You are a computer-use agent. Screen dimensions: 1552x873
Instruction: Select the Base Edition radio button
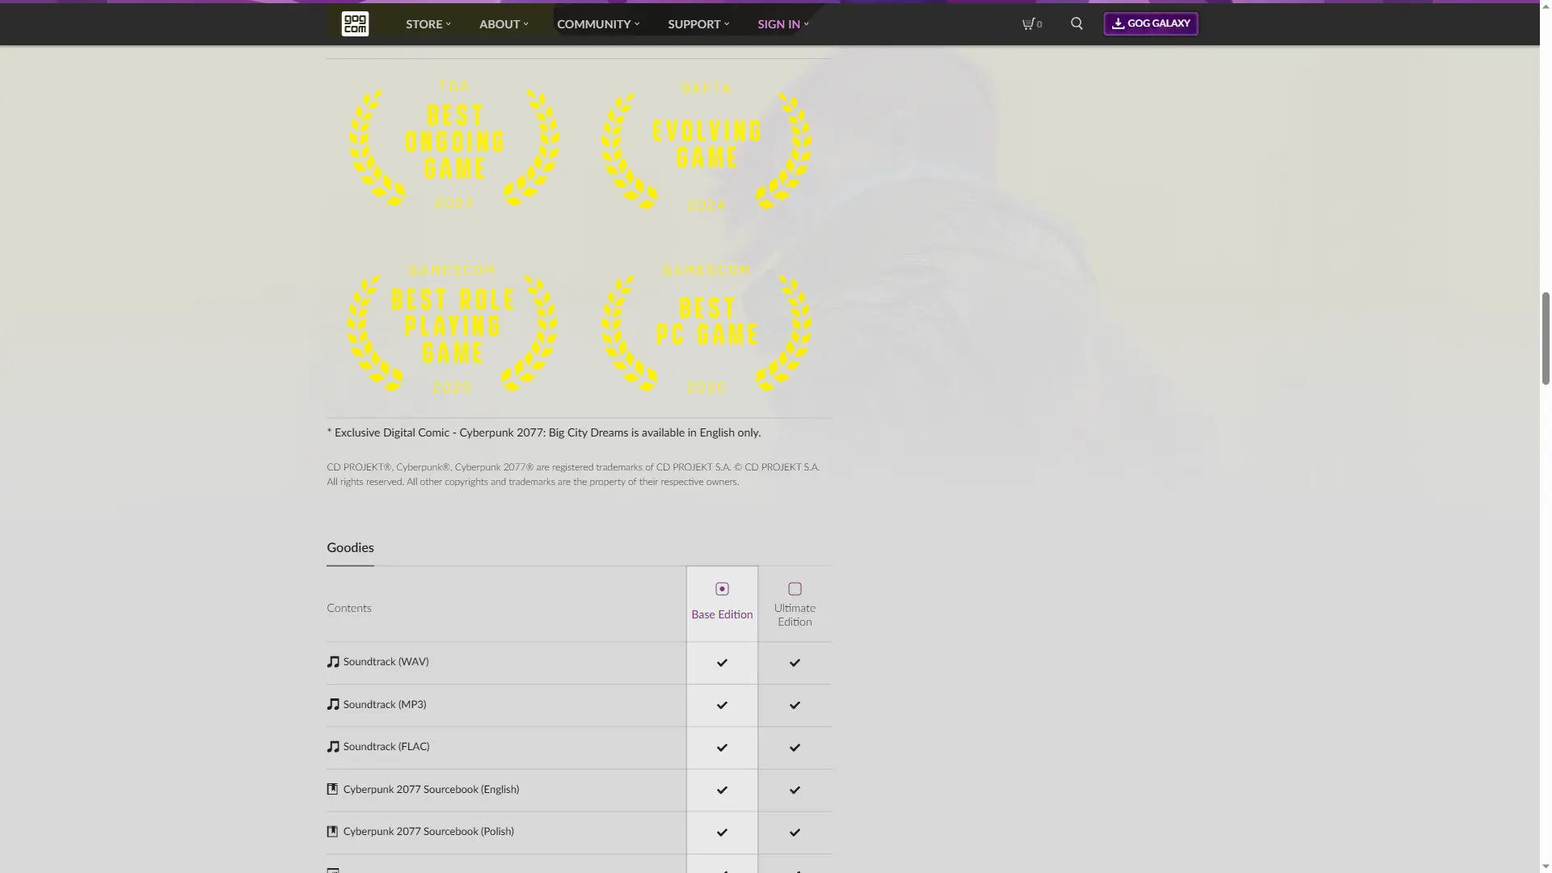click(x=722, y=589)
